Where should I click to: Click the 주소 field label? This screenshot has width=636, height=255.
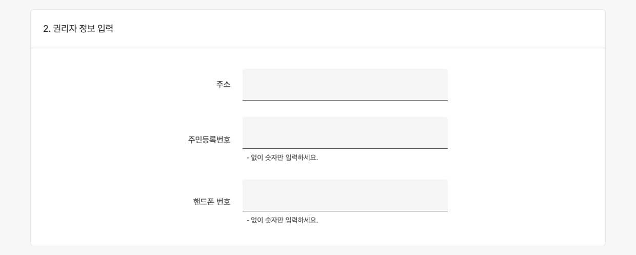223,85
